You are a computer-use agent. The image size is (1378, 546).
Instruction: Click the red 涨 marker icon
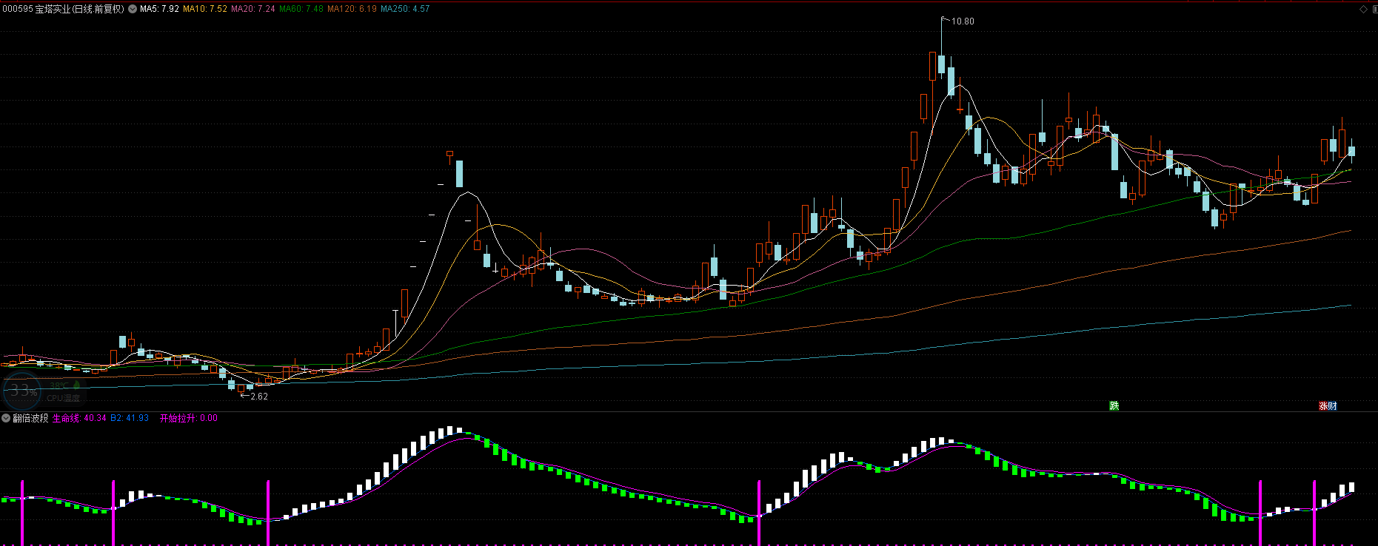(x=1323, y=405)
